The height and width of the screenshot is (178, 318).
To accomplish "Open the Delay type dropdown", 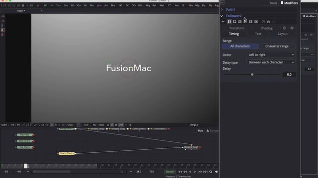I will 271,62.
